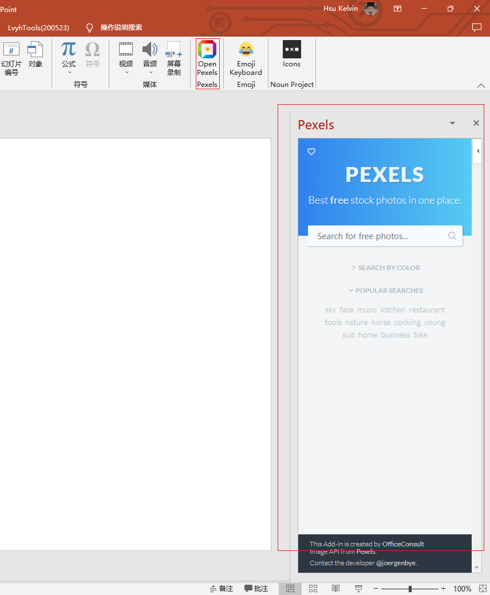This screenshot has height=595, width=490.
Task: Search popular term horse
Action: [x=381, y=323]
